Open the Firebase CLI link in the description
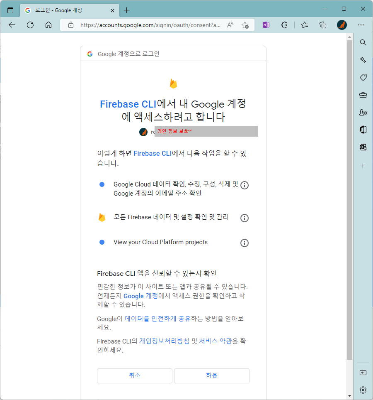This screenshot has height=400, width=373. coord(153,153)
